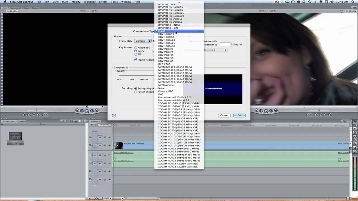Lock the A1 audio track
This screenshot has height=201, width=358.
pos(105,155)
